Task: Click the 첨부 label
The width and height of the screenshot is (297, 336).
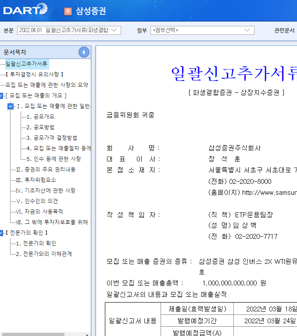Action: (142, 30)
